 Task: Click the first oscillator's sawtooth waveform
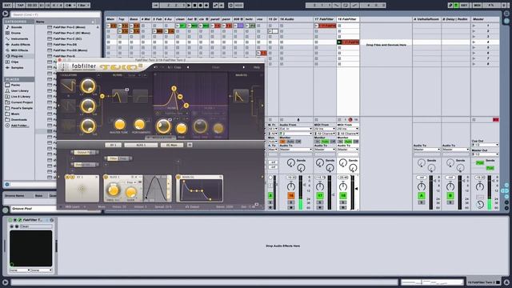68,86
